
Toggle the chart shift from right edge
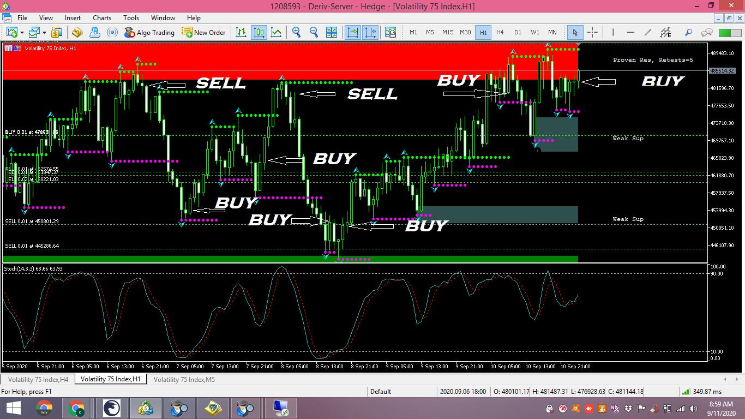(371, 33)
